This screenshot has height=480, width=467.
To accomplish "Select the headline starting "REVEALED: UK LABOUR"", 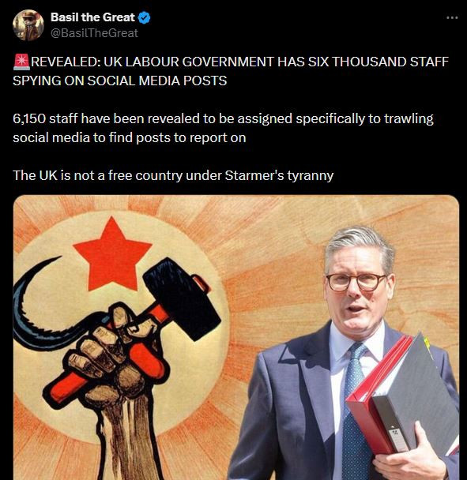I will (231, 71).
